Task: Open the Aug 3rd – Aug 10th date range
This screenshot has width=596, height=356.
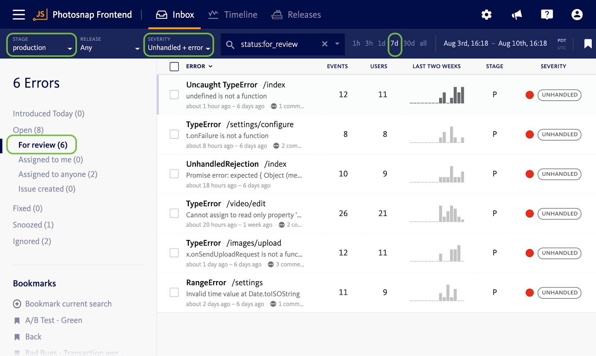Action: 495,43
